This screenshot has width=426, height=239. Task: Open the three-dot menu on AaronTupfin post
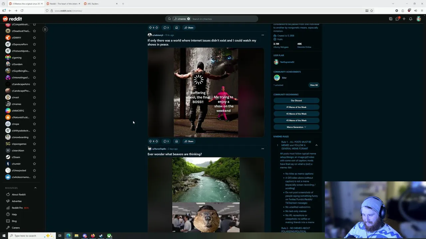click(x=263, y=149)
